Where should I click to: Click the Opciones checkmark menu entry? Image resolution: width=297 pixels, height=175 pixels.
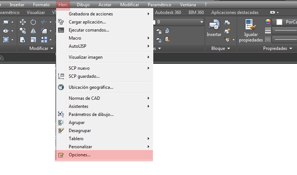(x=79, y=155)
